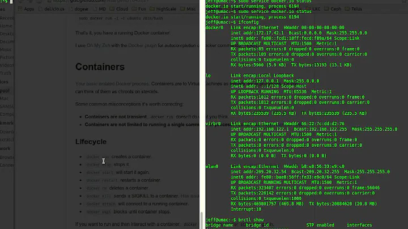The height and width of the screenshot is (229, 408).
Task: Follow the Oh My Zsh link
Action: 98,45
